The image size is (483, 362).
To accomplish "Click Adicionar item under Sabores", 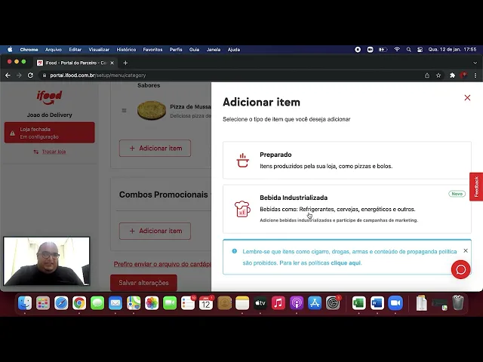I will click(x=155, y=148).
